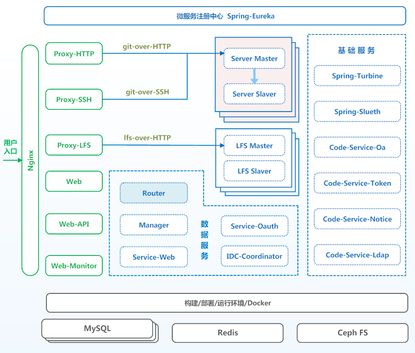Click the Server Master node
The image size is (415, 353).
coord(254,58)
